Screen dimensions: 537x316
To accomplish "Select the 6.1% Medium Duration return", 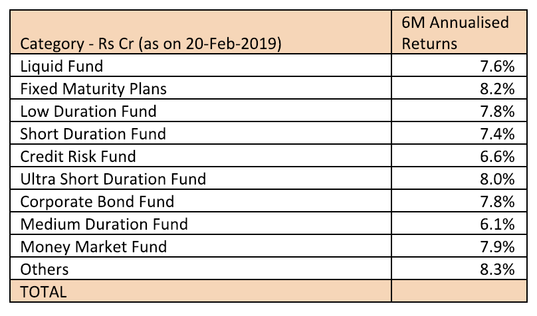I will click(498, 224).
